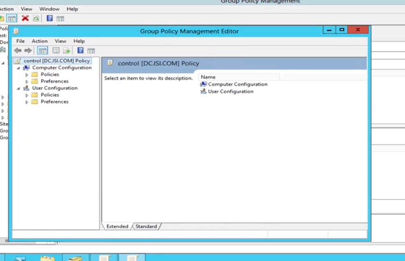Expand Preferences under User Configuration
The height and width of the screenshot is (261, 405).
(x=27, y=102)
